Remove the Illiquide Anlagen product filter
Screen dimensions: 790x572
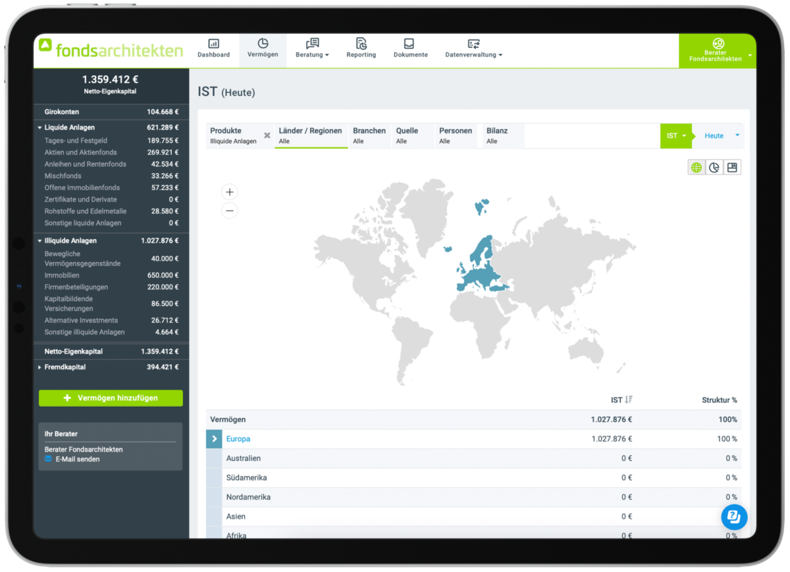[267, 136]
